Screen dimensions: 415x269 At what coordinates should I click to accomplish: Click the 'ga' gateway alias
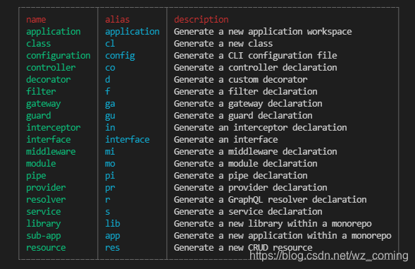click(x=110, y=104)
